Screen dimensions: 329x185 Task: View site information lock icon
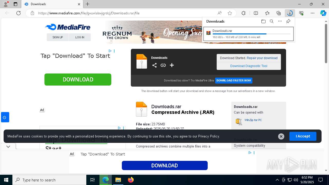[x=32, y=13]
